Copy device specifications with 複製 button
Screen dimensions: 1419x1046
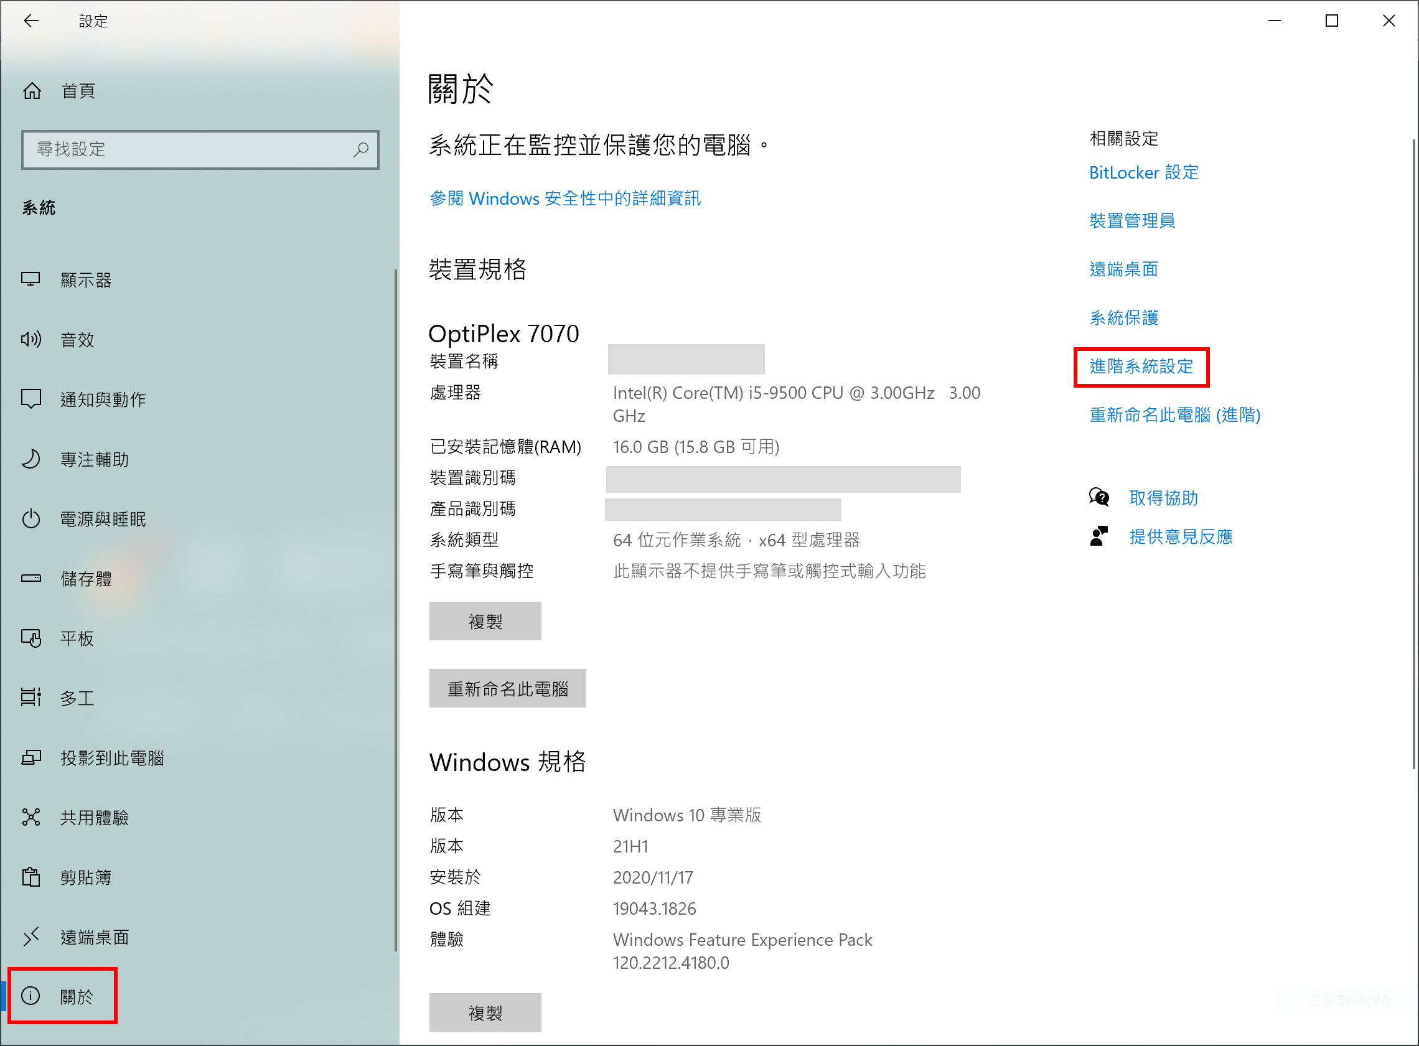(x=485, y=621)
